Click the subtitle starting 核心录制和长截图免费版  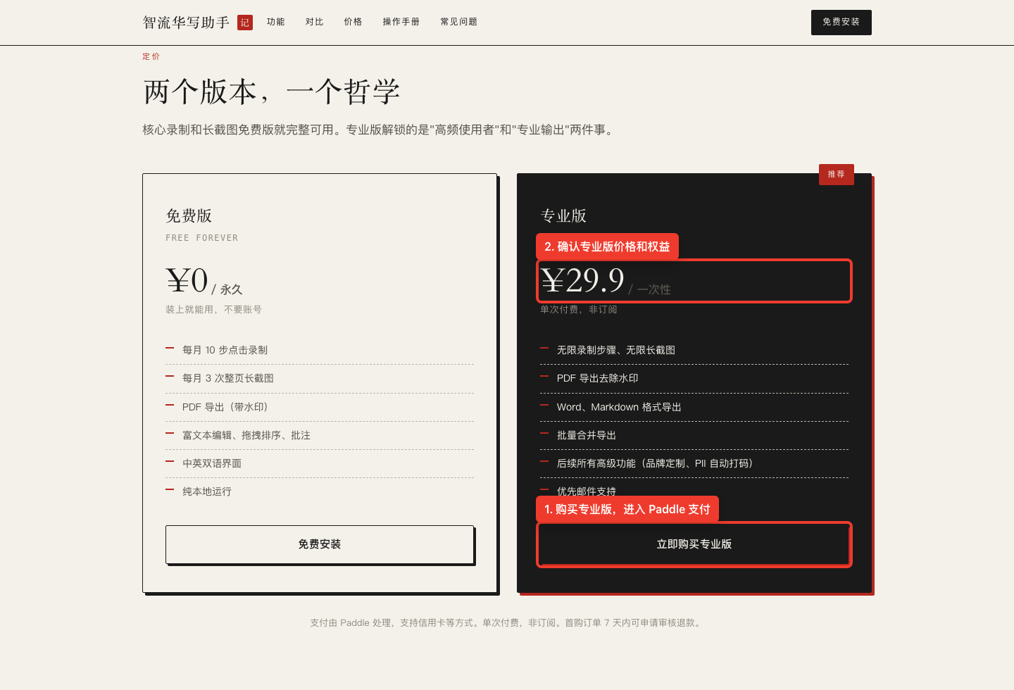[380, 130]
